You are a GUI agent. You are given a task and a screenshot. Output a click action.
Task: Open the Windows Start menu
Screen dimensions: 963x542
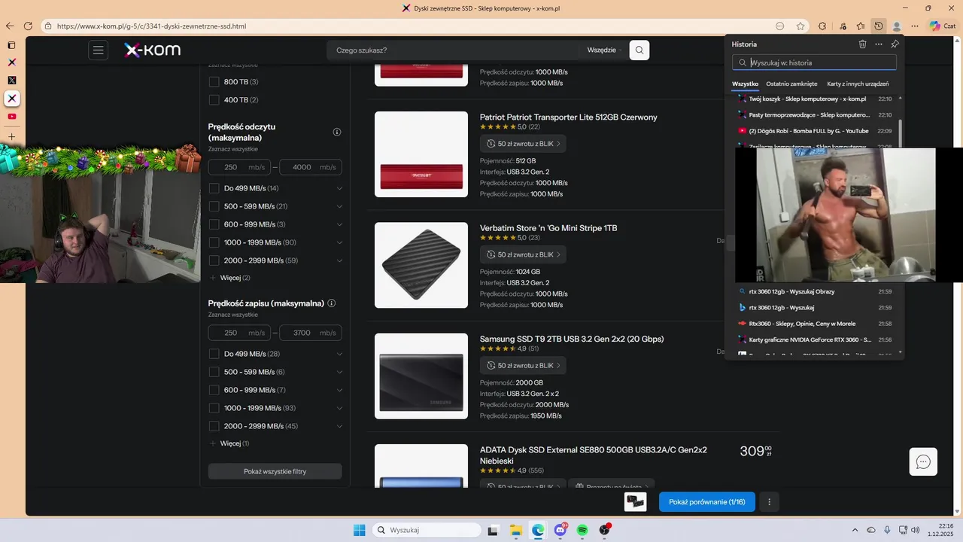[360, 530]
